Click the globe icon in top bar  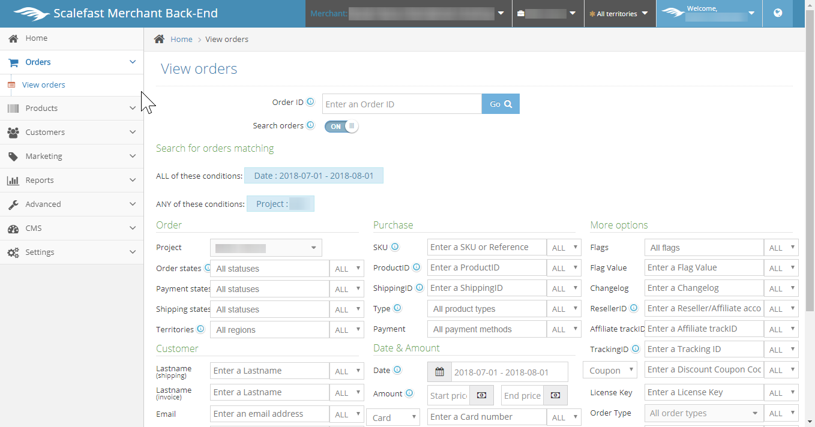click(778, 13)
